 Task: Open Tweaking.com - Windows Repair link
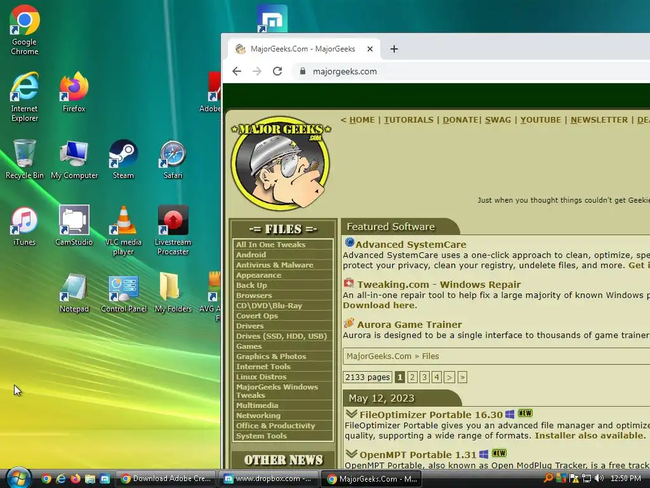click(439, 285)
